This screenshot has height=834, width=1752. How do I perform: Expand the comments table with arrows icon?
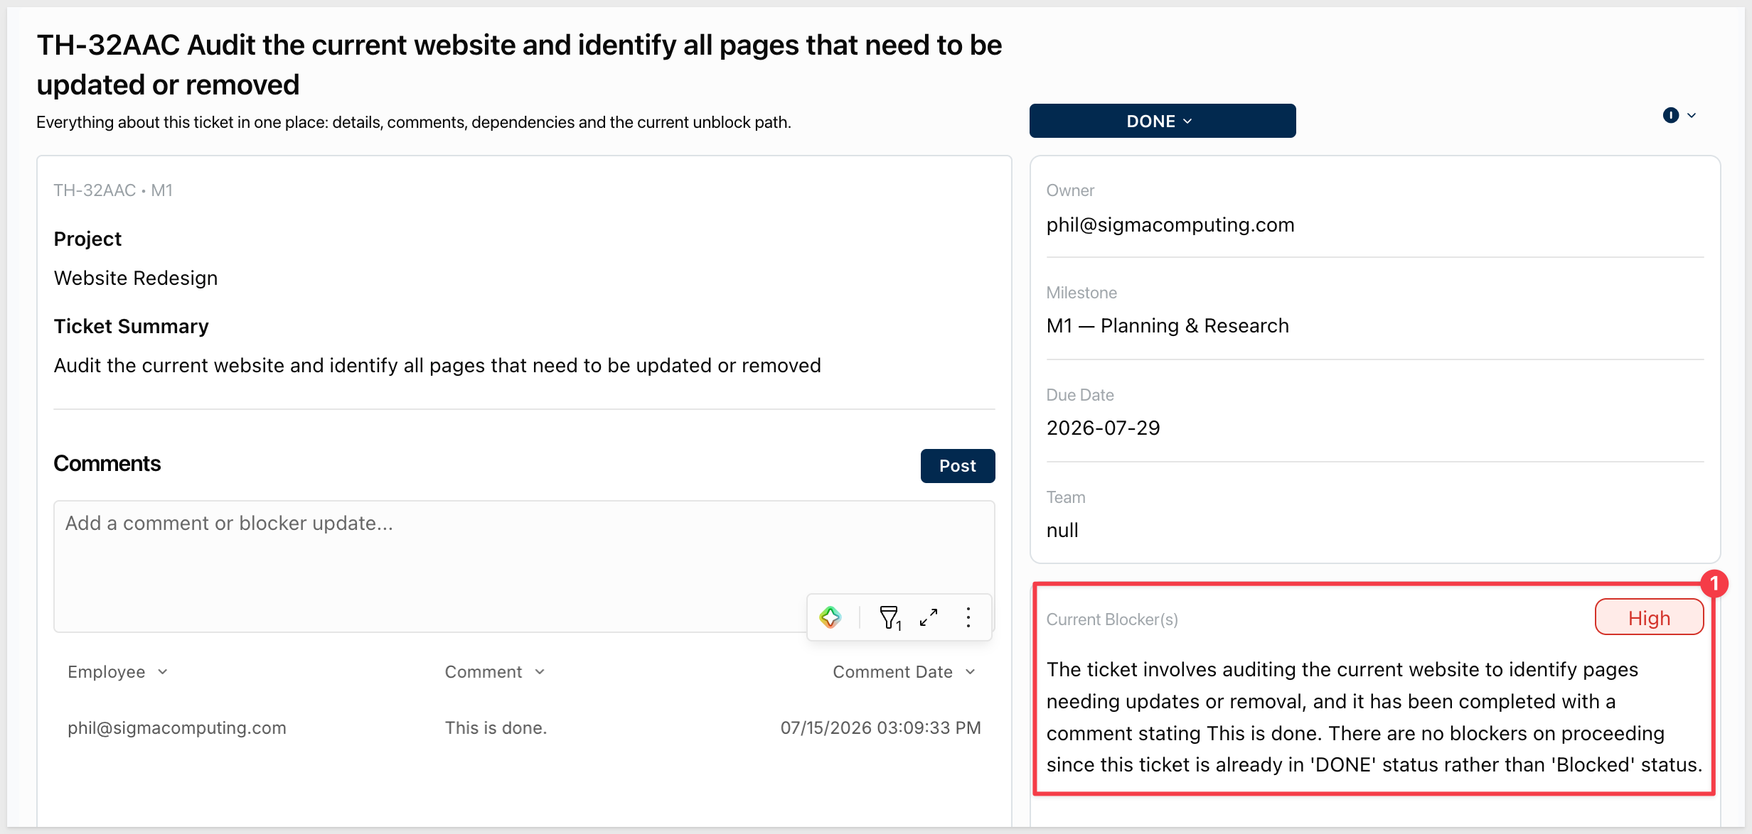(x=929, y=617)
